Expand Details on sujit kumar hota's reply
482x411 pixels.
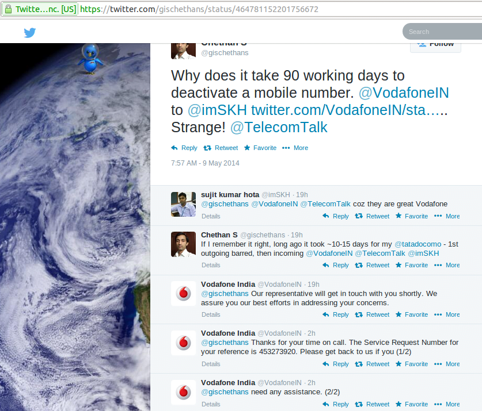coord(211,216)
